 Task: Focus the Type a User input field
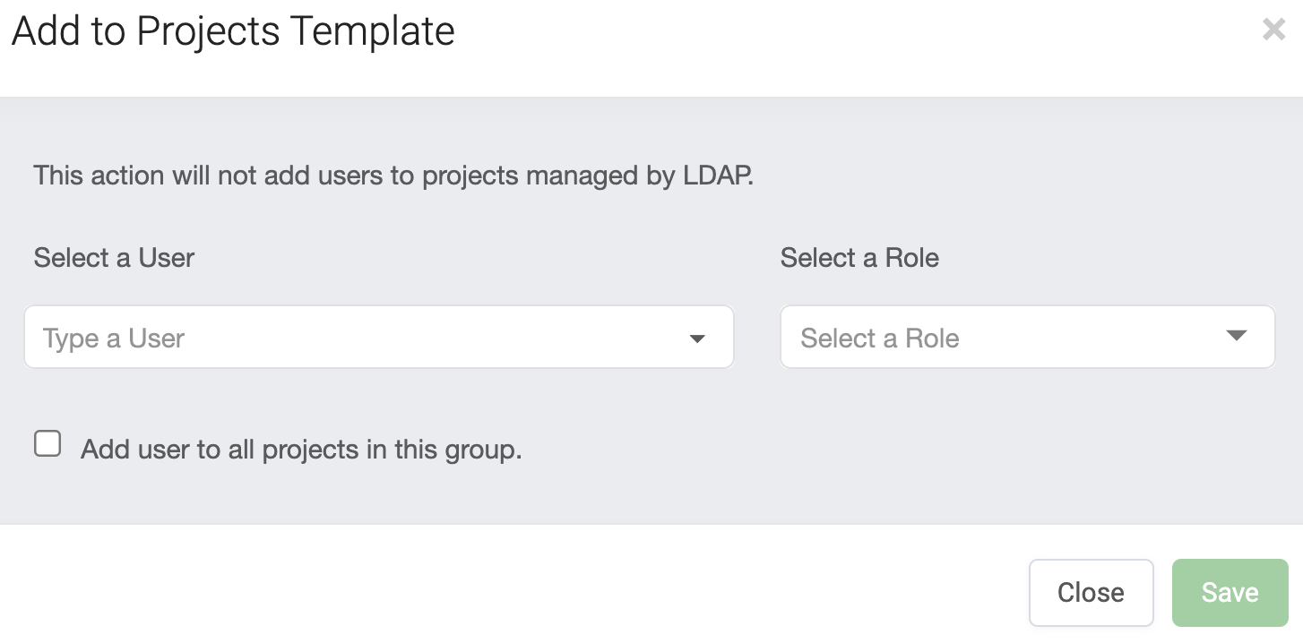358,337
